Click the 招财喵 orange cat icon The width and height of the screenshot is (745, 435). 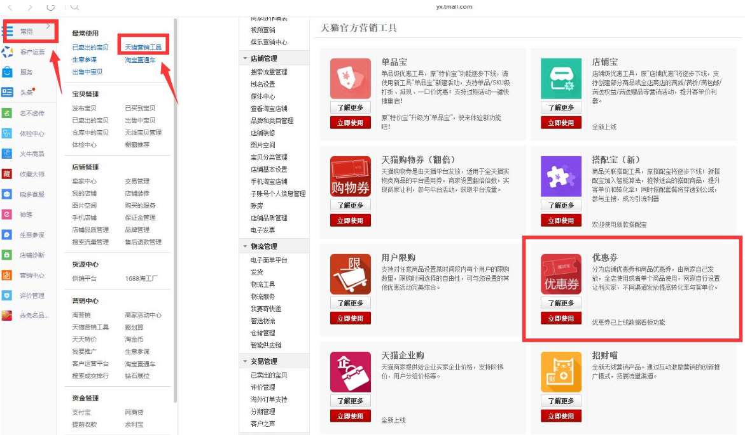(561, 372)
